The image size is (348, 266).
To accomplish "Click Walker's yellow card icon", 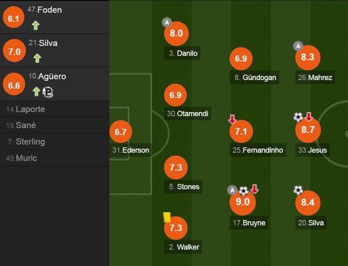I will coord(167,217).
